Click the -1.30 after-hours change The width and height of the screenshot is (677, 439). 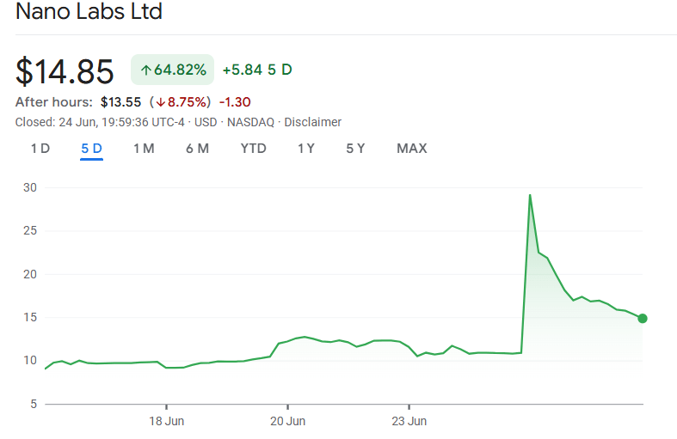[x=235, y=102]
